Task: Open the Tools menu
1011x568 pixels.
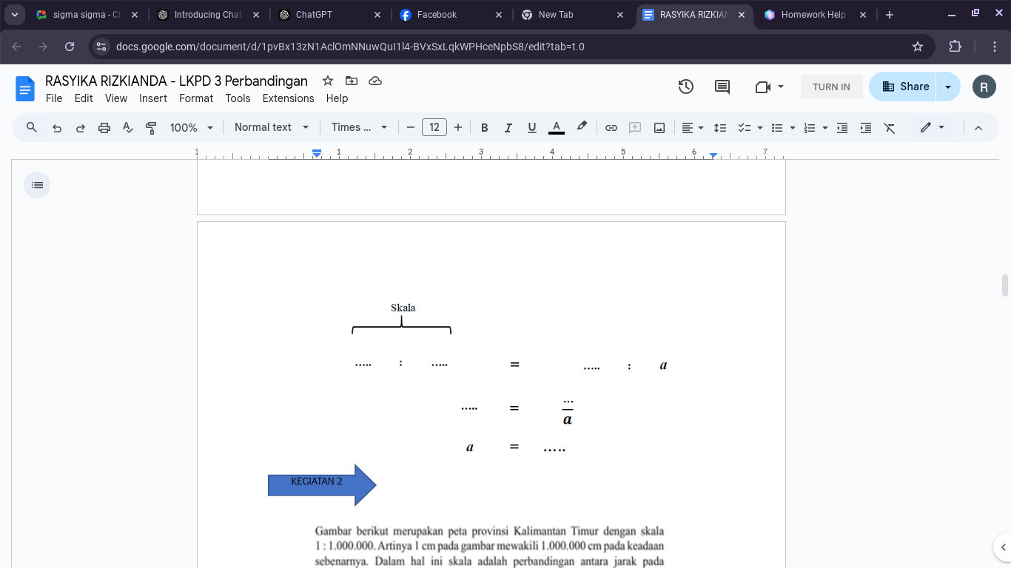Action: tap(238, 98)
